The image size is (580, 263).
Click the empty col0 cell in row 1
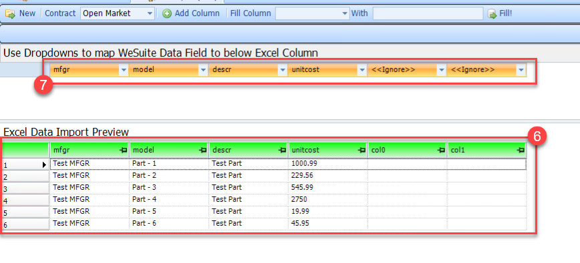point(408,164)
